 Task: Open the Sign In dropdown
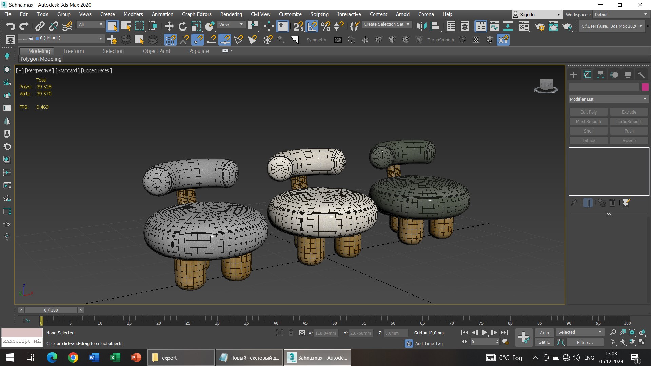tap(536, 15)
